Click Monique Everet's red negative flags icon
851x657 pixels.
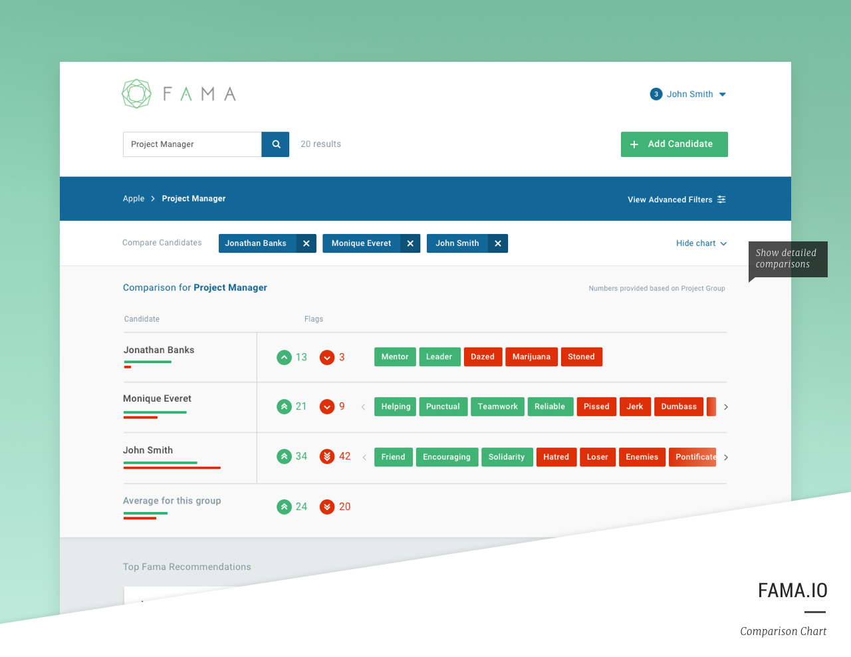click(x=327, y=406)
